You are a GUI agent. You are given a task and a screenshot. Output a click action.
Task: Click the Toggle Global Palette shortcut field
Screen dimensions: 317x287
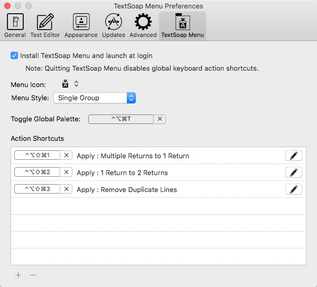(121, 119)
